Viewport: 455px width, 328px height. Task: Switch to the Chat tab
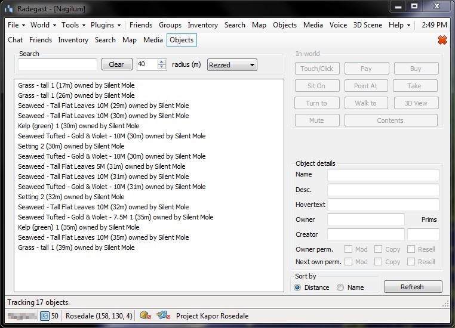(x=15, y=40)
